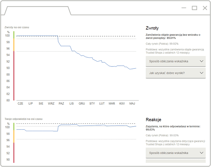Click the WRZ month label
This screenshot has height=167, width=211.
point(51,103)
